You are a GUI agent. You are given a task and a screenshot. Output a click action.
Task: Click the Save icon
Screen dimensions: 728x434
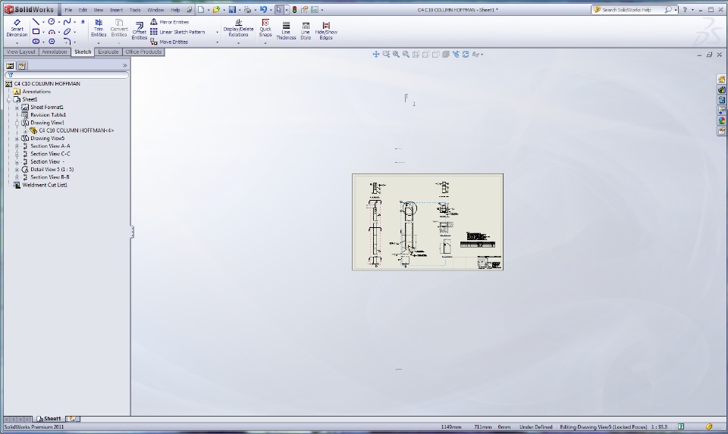(x=232, y=9)
